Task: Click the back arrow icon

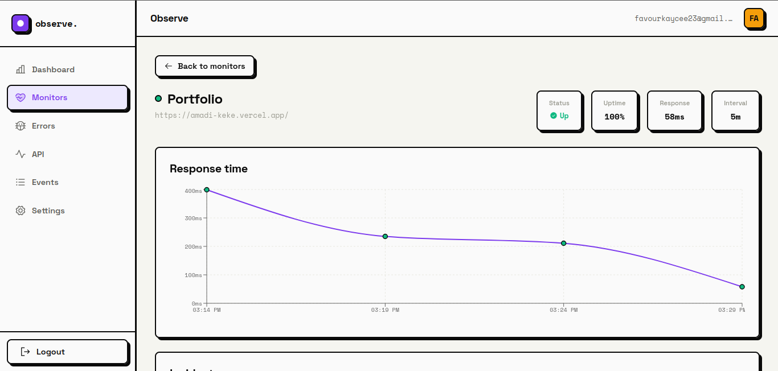Action: pos(169,66)
